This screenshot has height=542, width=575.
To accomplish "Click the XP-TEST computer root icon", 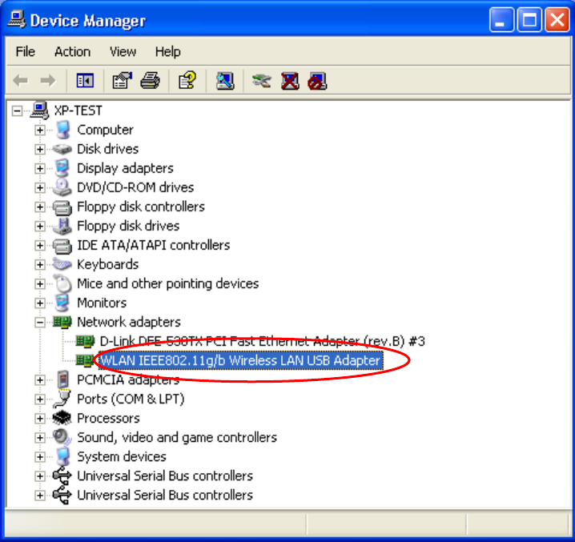I will (39, 110).
